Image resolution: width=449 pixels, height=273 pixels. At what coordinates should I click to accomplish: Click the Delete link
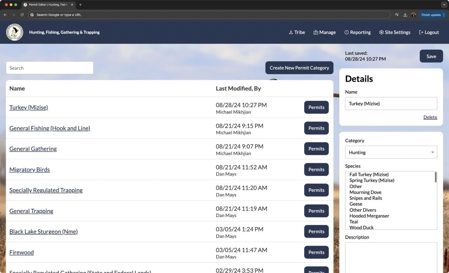click(430, 117)
